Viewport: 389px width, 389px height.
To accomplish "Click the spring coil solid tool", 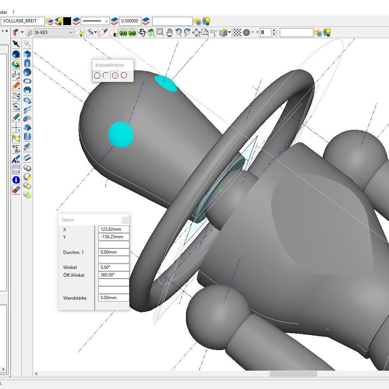I will (27, 137).
